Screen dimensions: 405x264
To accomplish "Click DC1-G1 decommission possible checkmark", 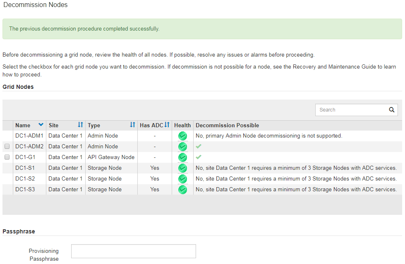I will pyautogui.click(x=199, y=157).
